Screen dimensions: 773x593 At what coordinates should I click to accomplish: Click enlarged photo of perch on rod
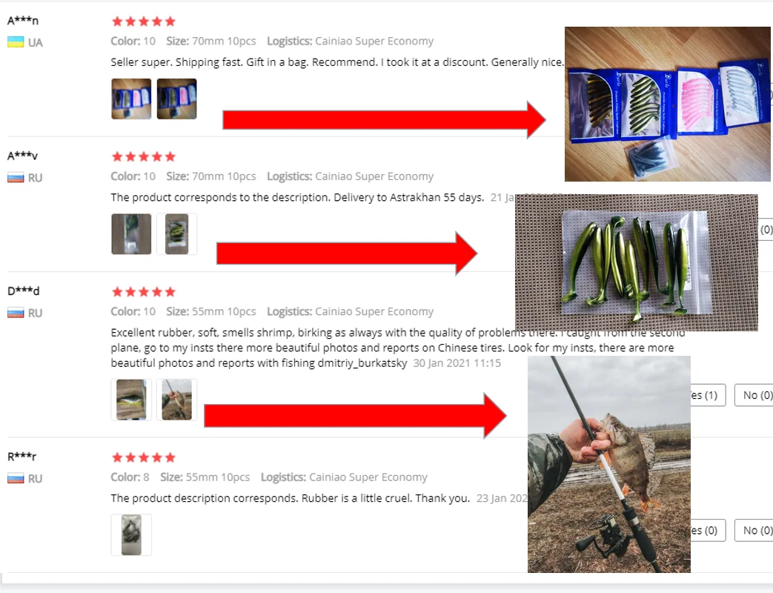pyautogui.click(x=608, y=464)
